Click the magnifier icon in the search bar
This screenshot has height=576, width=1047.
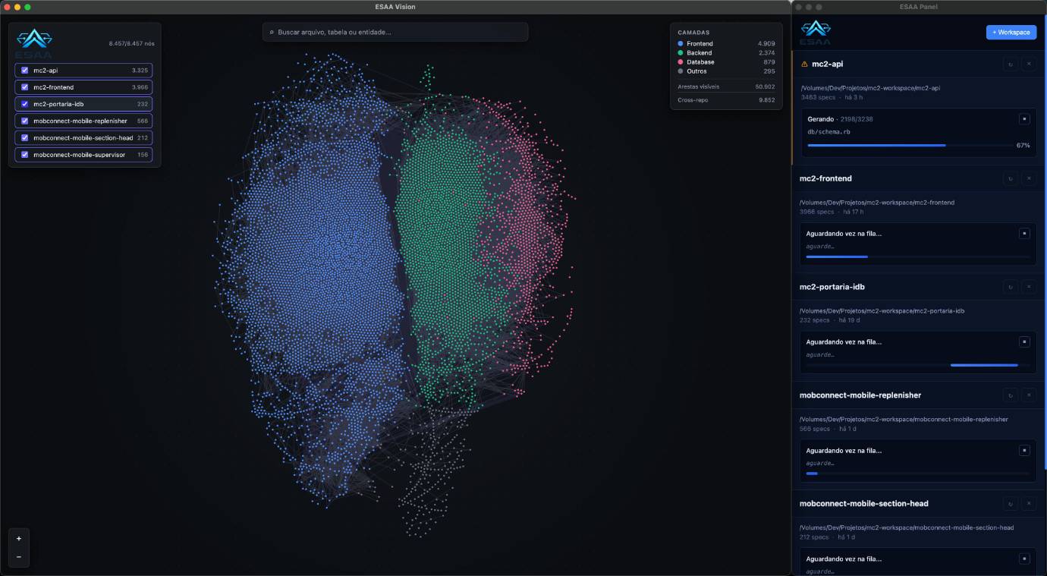(x=272, y=33)
